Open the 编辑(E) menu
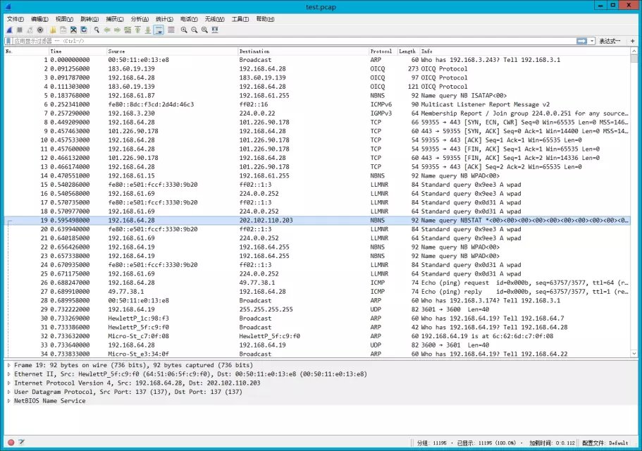This screenshot has height=451, width=642. point(39,19)
